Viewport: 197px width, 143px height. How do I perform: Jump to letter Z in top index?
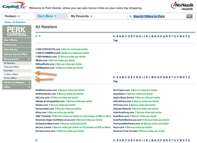point(189,36)
